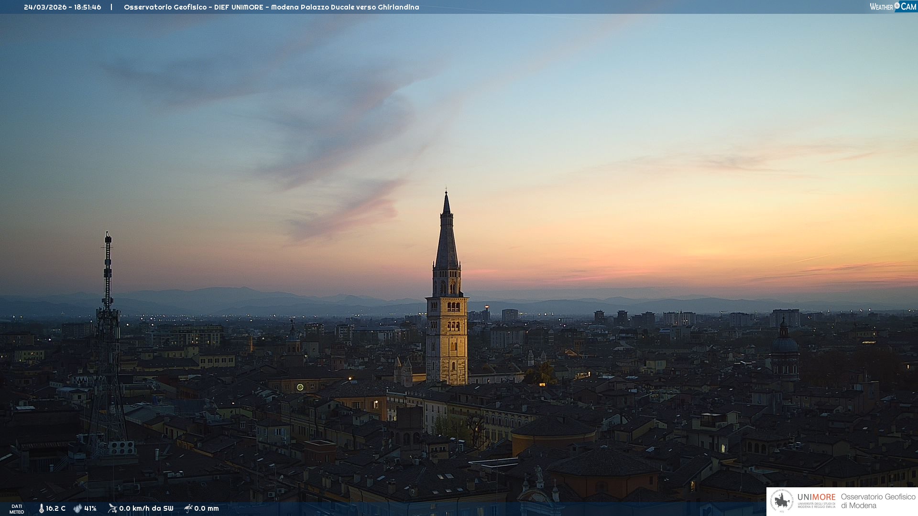This screenshot has width=918, height=516.
Task: Click the Osservatorio Geofisico di Modena text
Action: [x=878, y=501]
